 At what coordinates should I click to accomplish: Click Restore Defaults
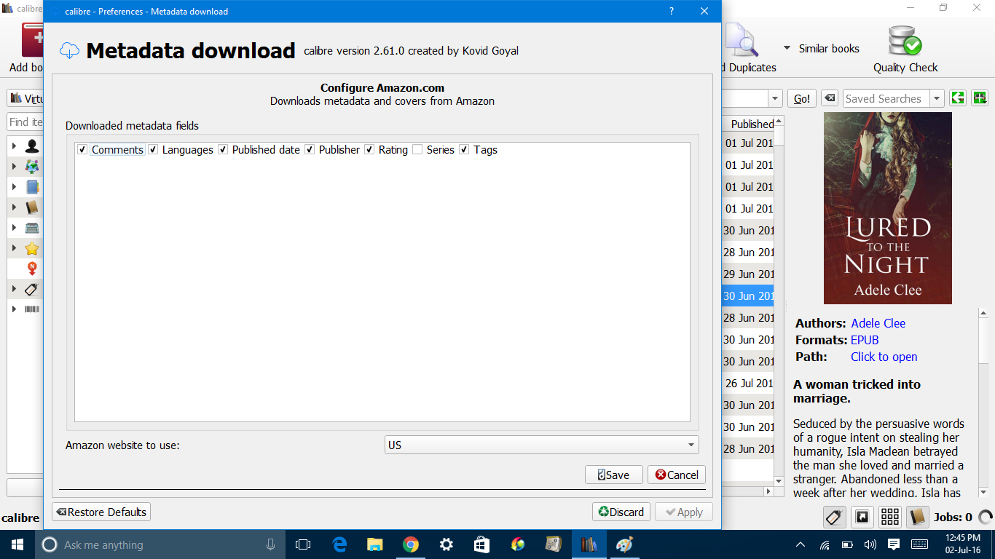point(101,512)
